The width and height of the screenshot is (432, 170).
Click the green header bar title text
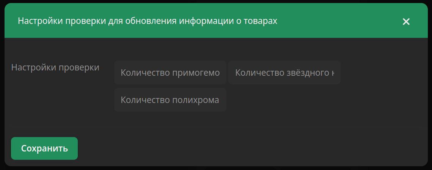click(148, 21)
